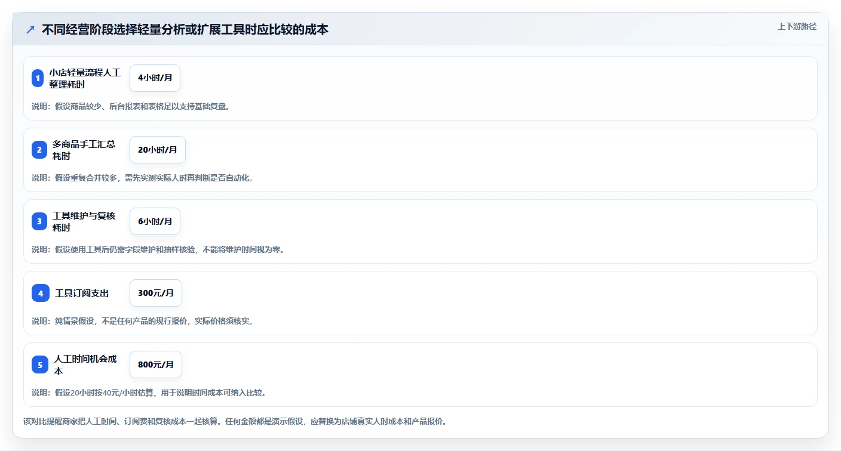Click the note about 字段维护和抽样核验
Screen dimensions: 841x451
[158, 249]
